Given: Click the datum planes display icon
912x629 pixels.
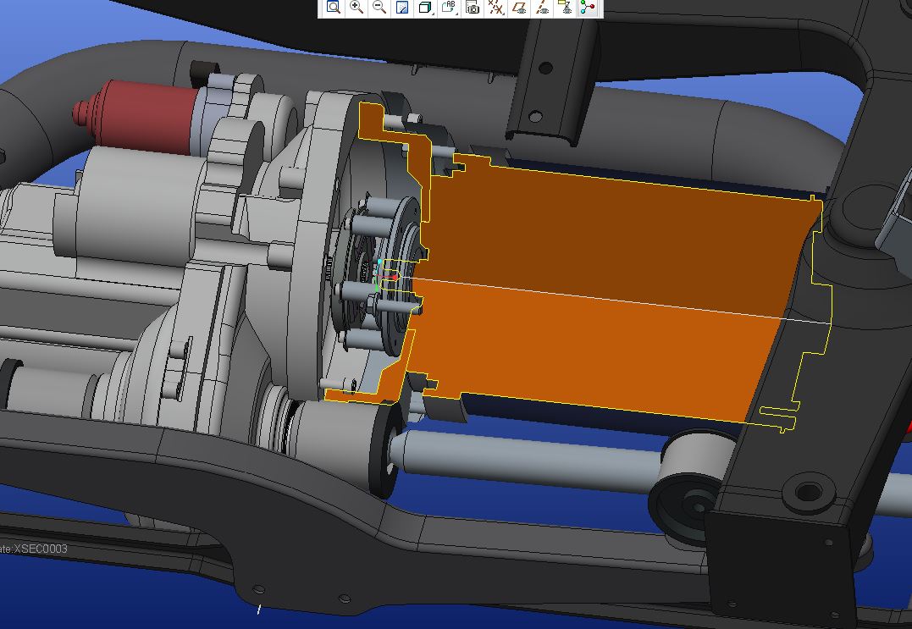Looking at the screenshot, I should tap(517, 8).
